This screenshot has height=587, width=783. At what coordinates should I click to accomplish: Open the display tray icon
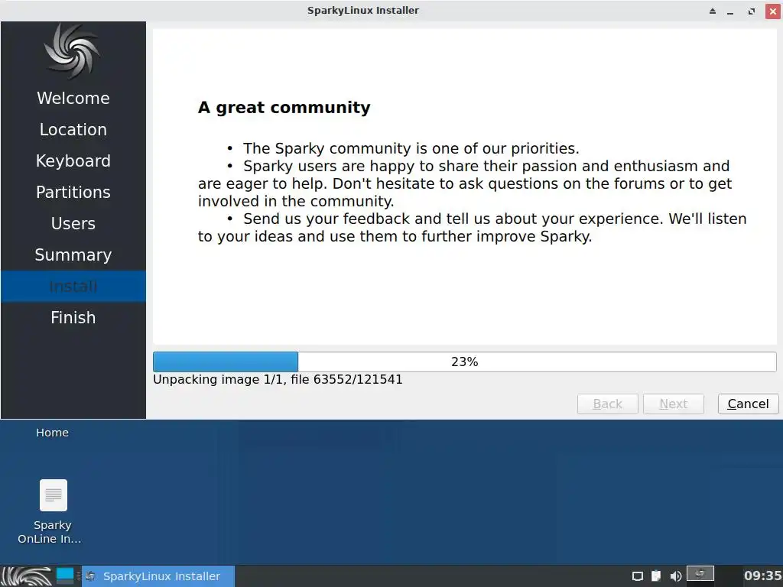point(637,576)
